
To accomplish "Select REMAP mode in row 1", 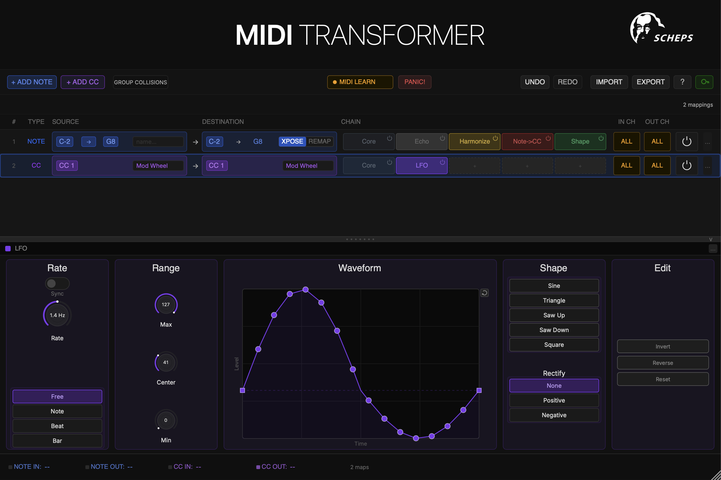I will tap(320, 141).
